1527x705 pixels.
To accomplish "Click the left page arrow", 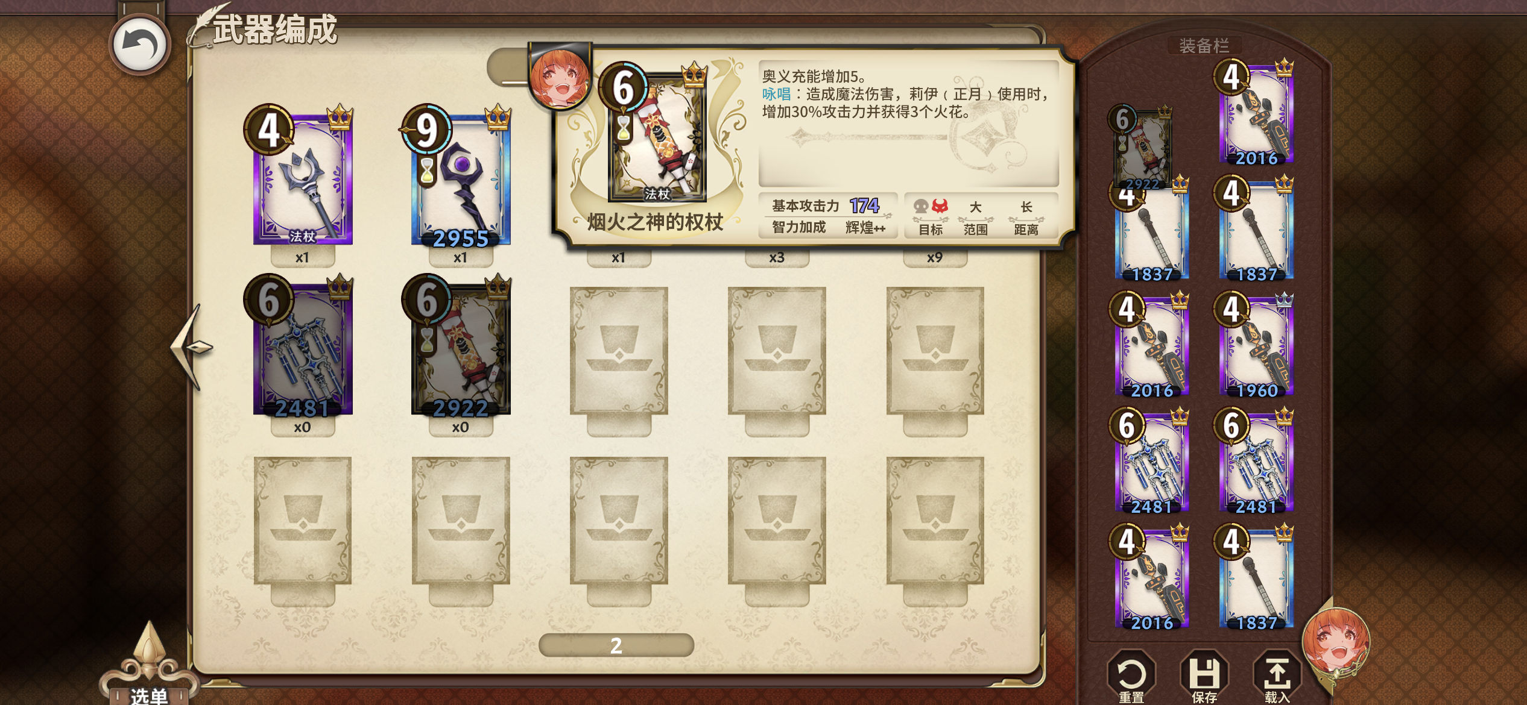I will 192,348.
